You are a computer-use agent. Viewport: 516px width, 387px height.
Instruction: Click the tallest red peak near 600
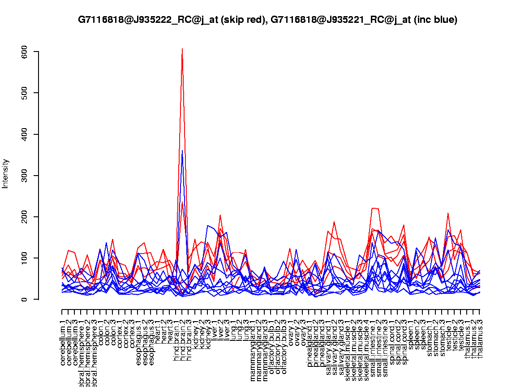tap(182, 49)
